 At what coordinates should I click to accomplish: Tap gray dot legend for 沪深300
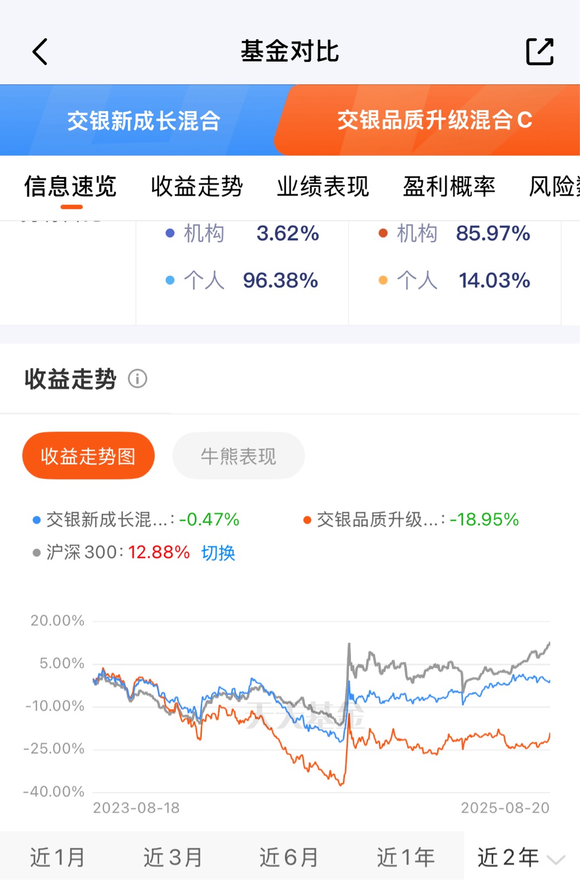pos(37,553)
